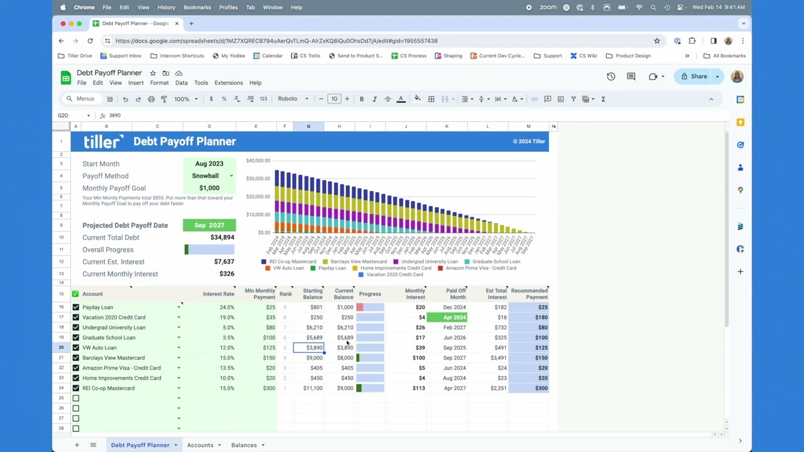Open the Google Tasks side panel icon
Image resolution: width=804 pixels, height=452 pixels.
pos(741,145)
